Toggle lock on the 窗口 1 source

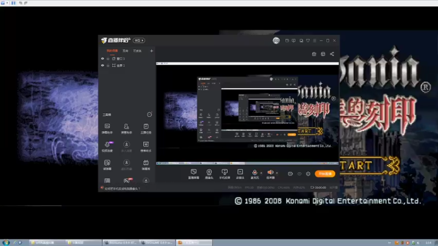(108, 59)
